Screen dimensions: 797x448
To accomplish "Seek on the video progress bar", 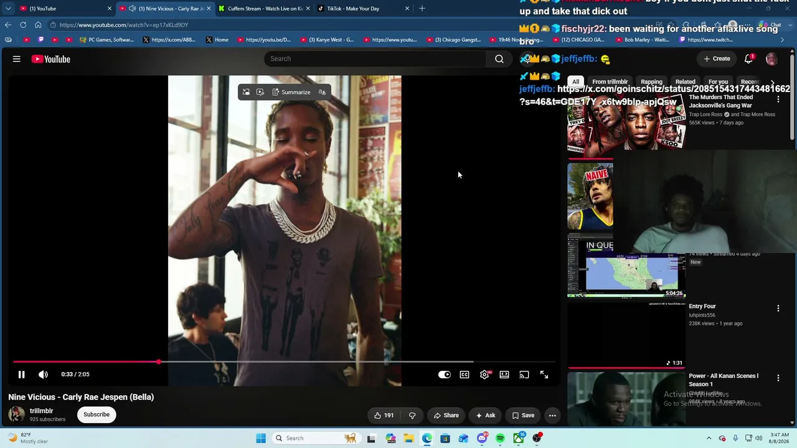I will (283, 362).
